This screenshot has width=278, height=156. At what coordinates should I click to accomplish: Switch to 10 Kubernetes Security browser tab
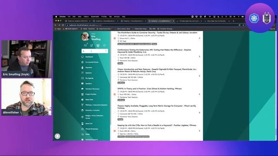pyautogui.click(x=189, y=21)
